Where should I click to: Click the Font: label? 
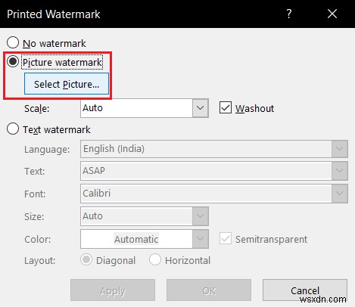(x=35, y=194)
